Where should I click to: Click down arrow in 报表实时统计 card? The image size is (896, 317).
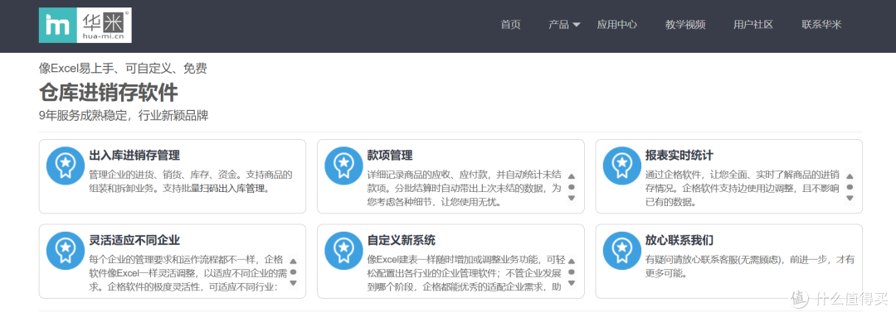point(850,198)
